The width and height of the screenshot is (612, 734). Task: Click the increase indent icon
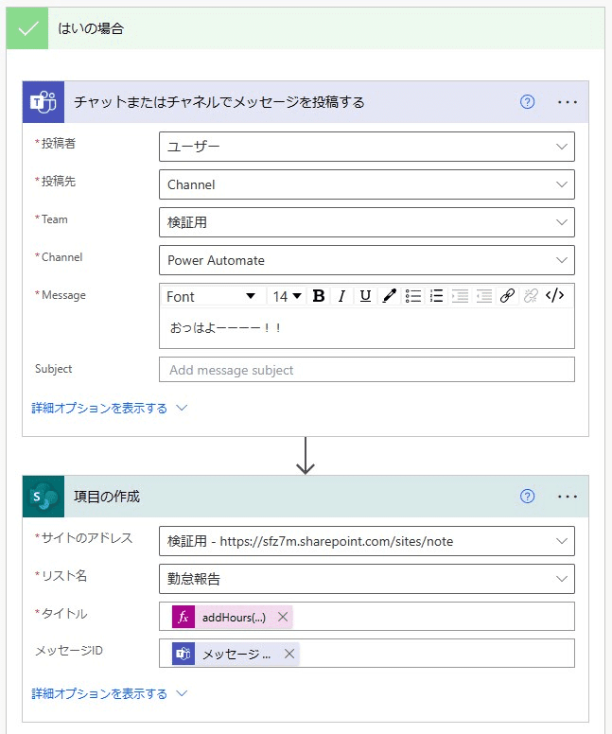(x=460, y=296)
